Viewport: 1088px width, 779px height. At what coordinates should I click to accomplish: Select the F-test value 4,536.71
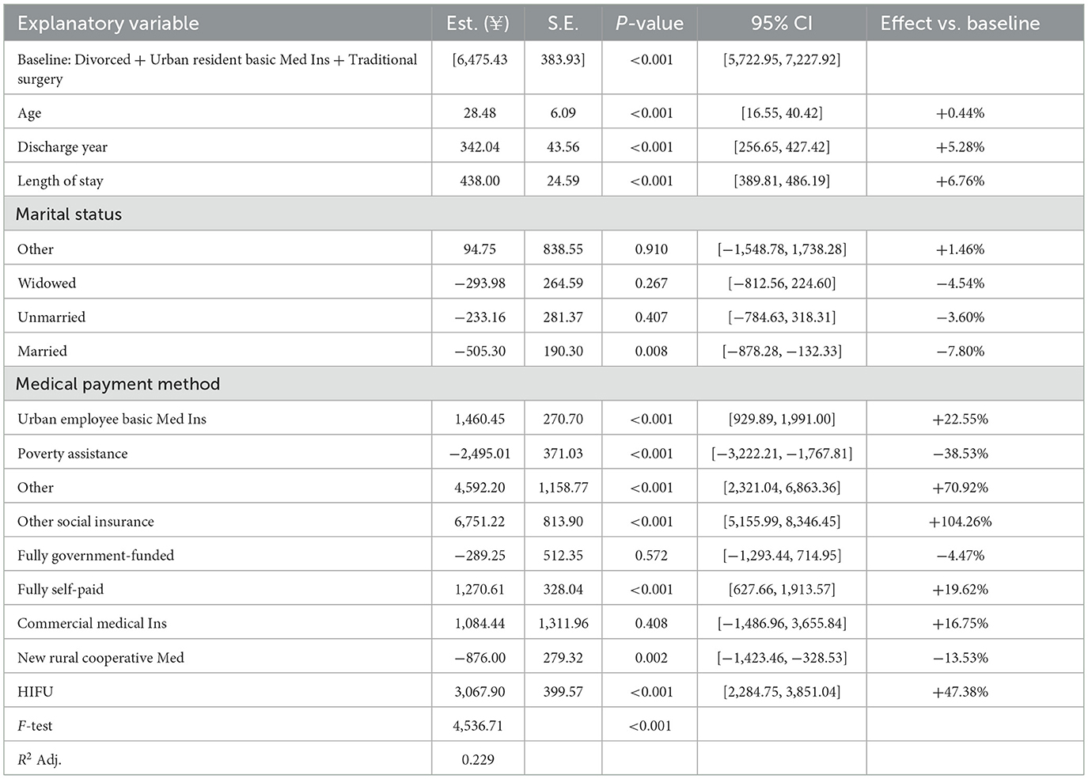480,726
